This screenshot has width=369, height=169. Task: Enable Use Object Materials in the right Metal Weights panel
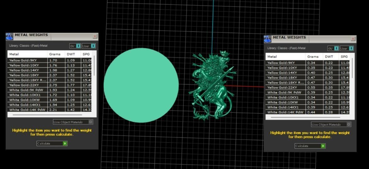(331, 124)
